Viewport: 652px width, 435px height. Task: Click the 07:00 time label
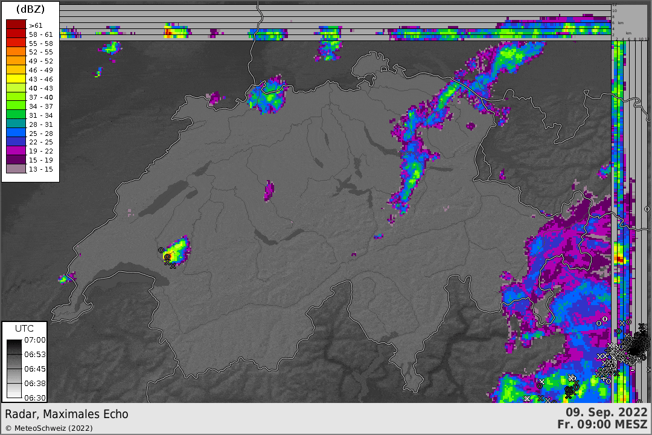click(x=35, y=340)
